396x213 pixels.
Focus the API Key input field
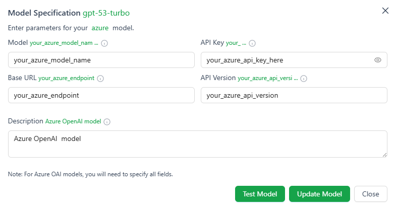coord(294,60)
